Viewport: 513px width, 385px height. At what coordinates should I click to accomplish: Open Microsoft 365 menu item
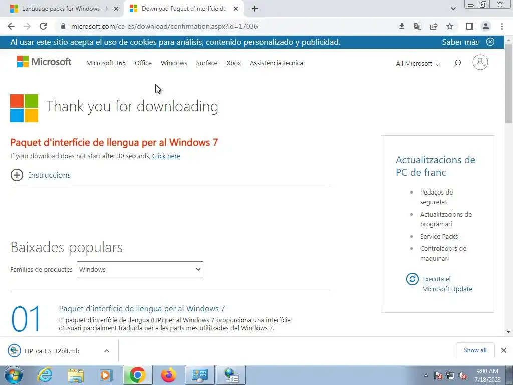pos(106,63)
